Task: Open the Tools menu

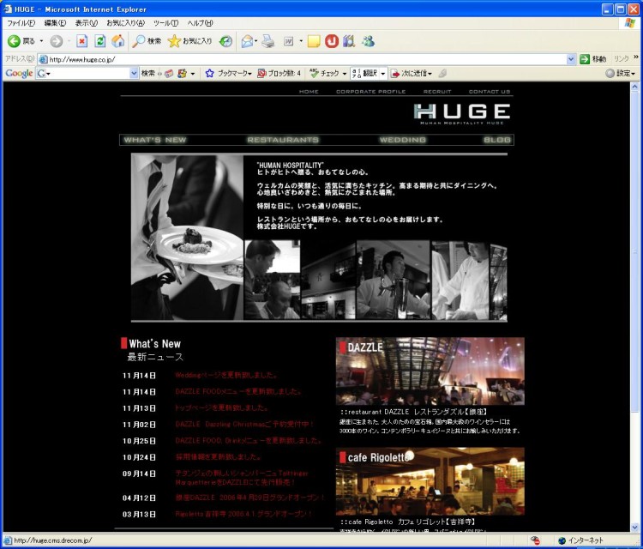Action: pos(165,23)
